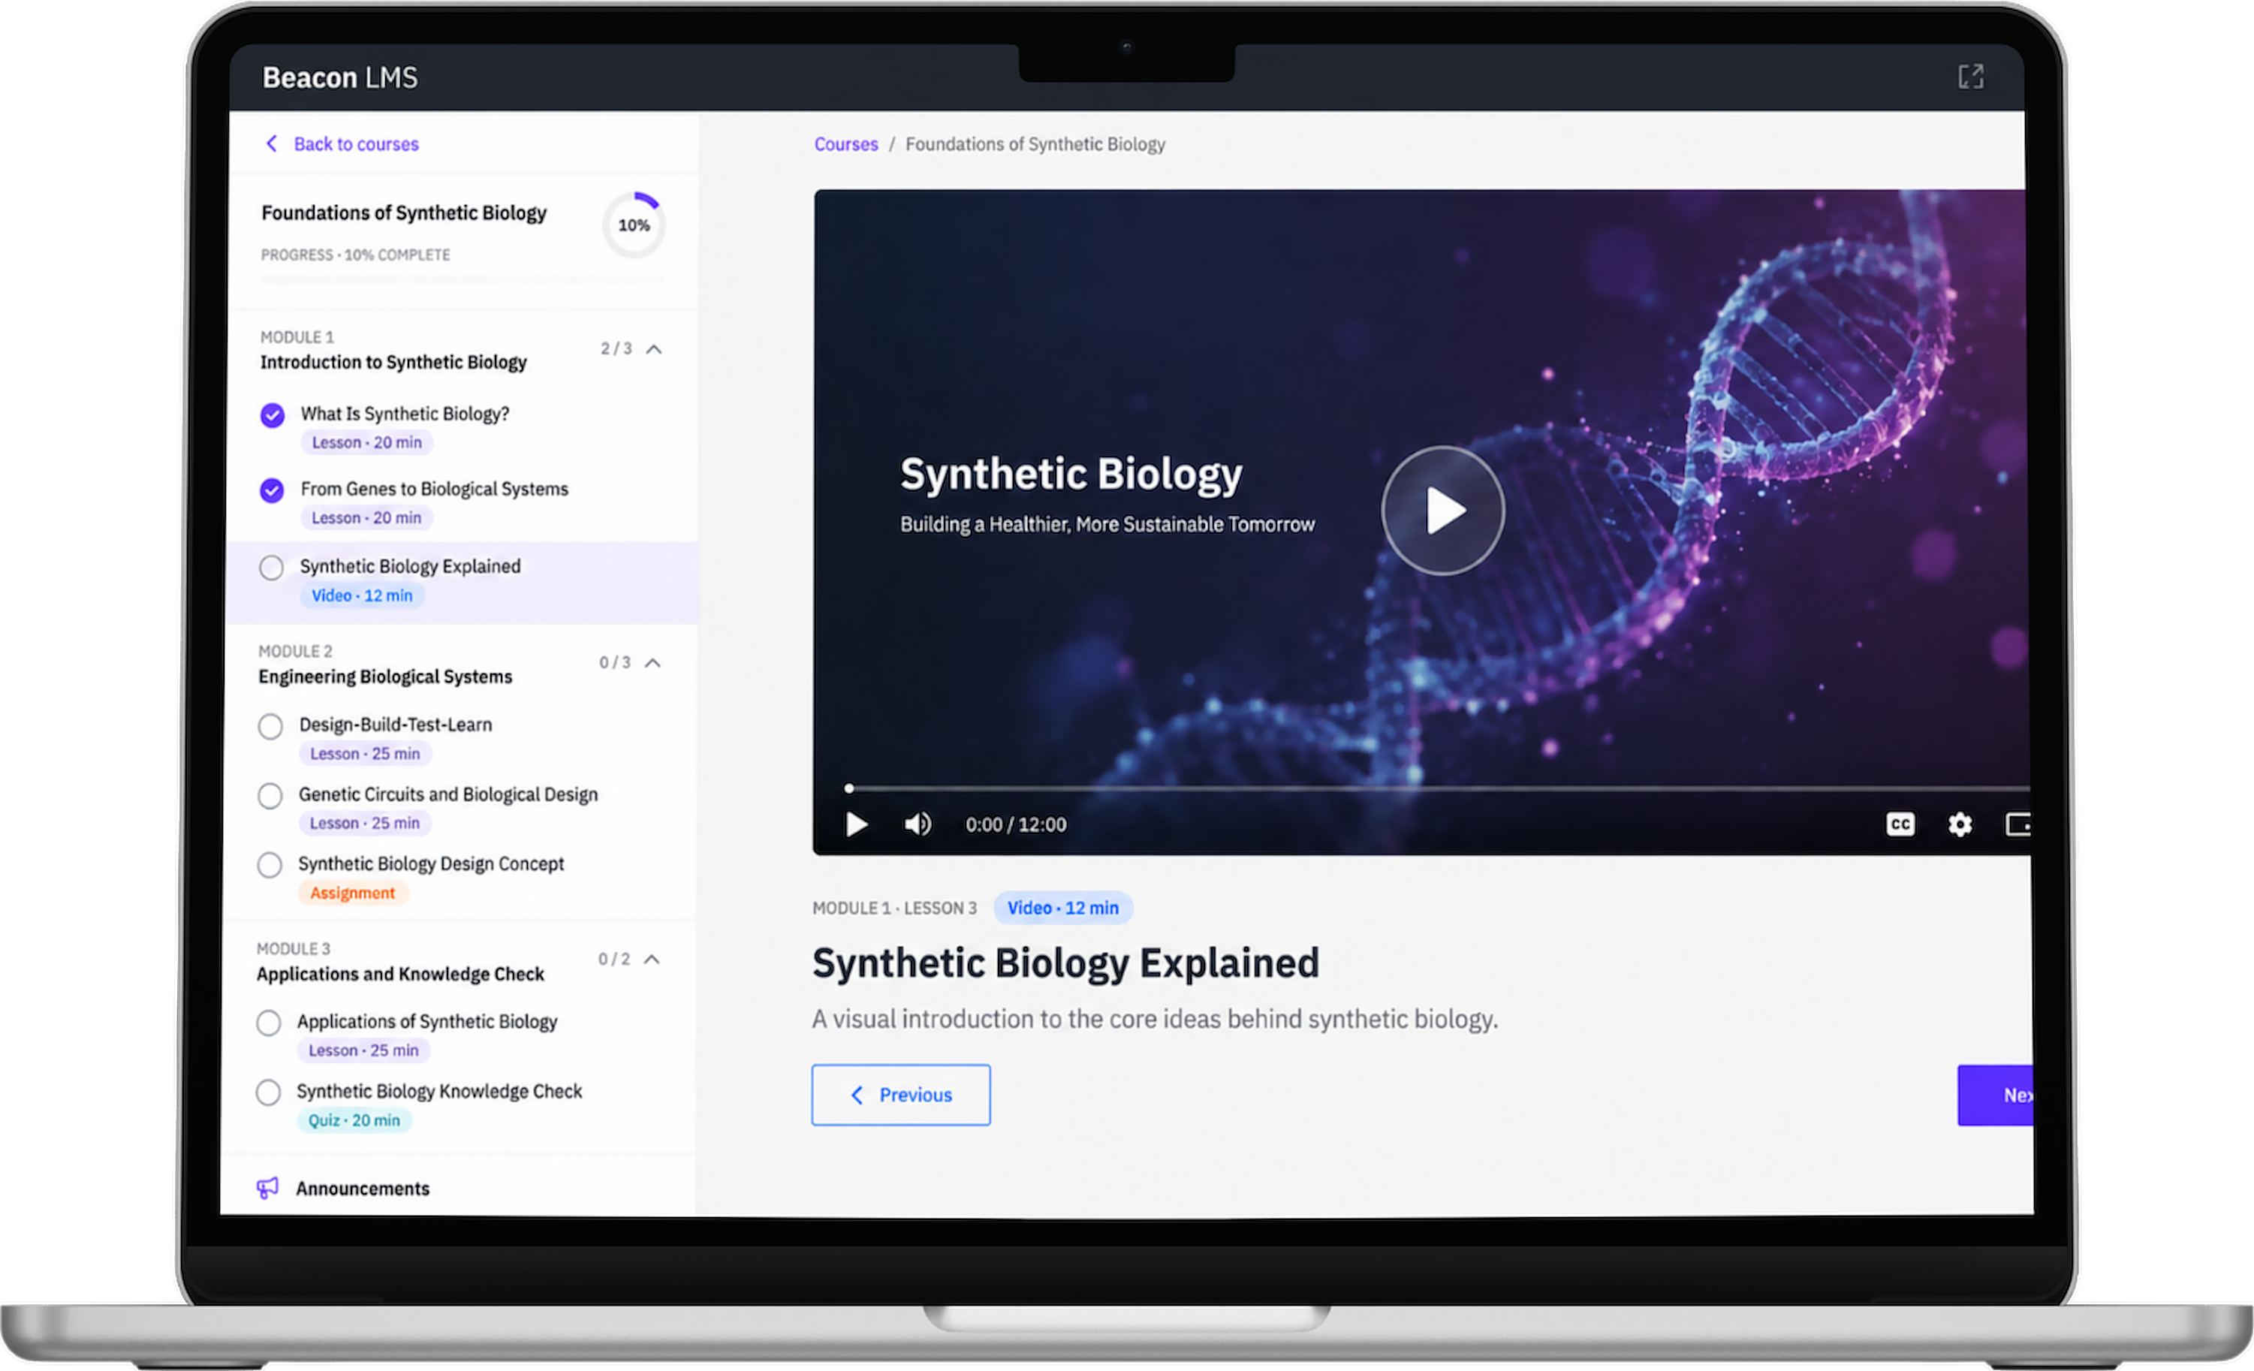Click MODULE 1 · LESSON 3 label
This screenshot has height=1371, width=2254.
click(895, 908)
